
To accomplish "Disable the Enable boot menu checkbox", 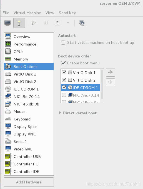I will click(x=63, y=63).
